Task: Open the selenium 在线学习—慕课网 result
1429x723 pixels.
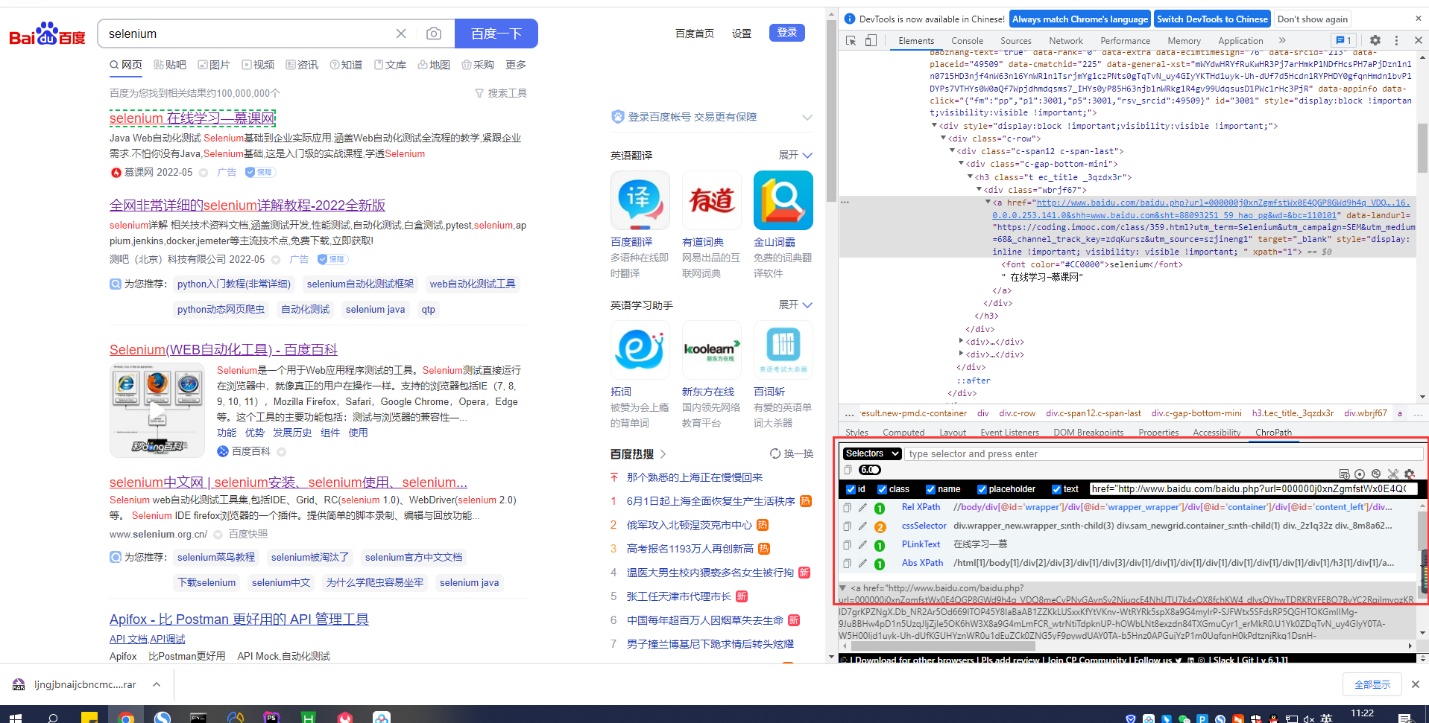Action: point(192,118)
